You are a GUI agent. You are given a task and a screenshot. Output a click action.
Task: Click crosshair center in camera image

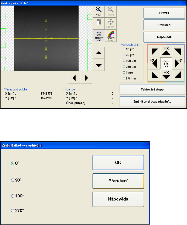[x=46, y=38]
